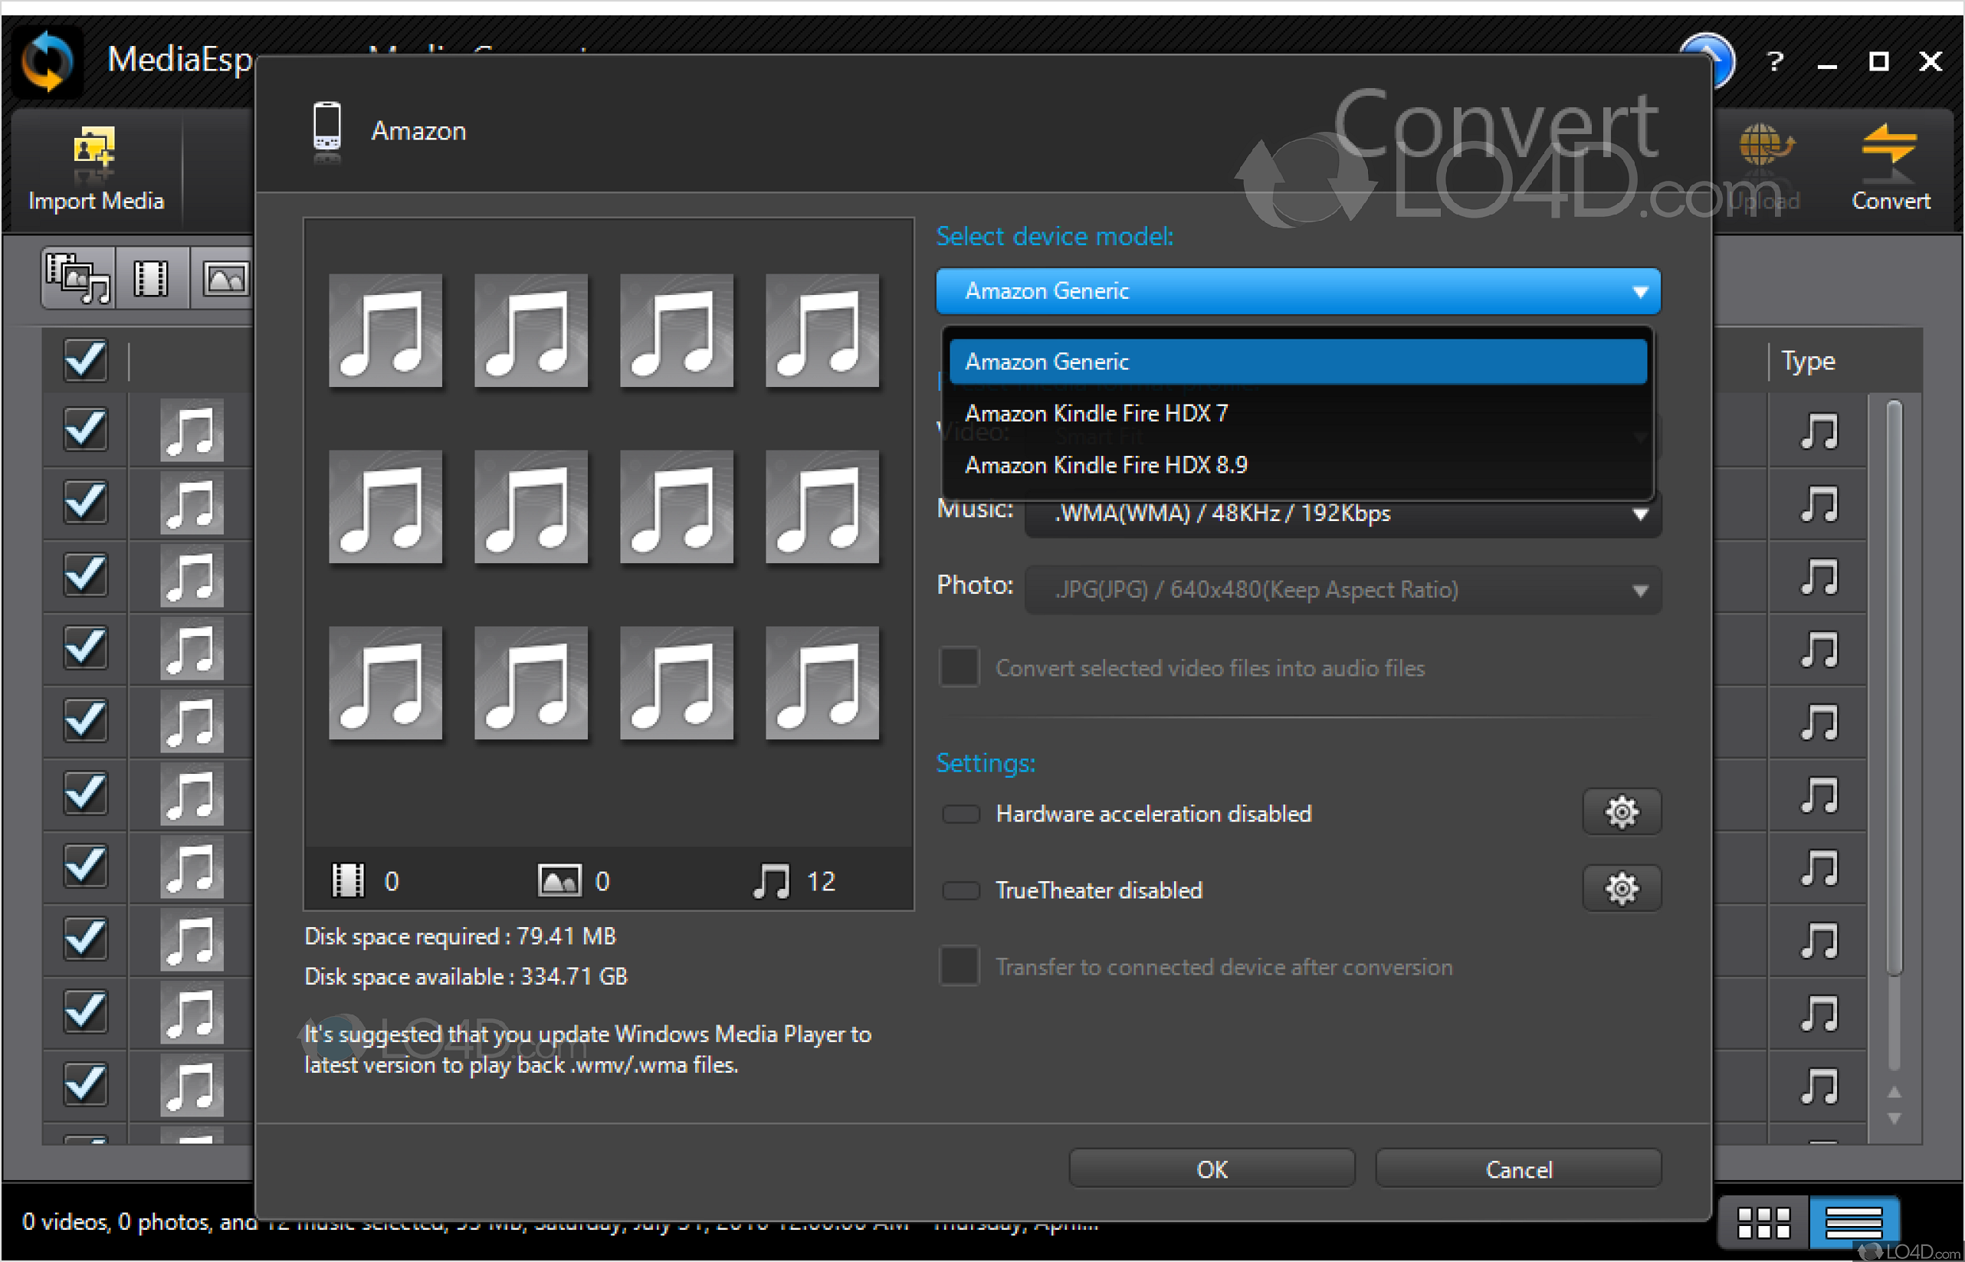Toggle TrueTheater disabled indicator
The width and height of the screenshot is (1965, 1262).
pos(960,890)
